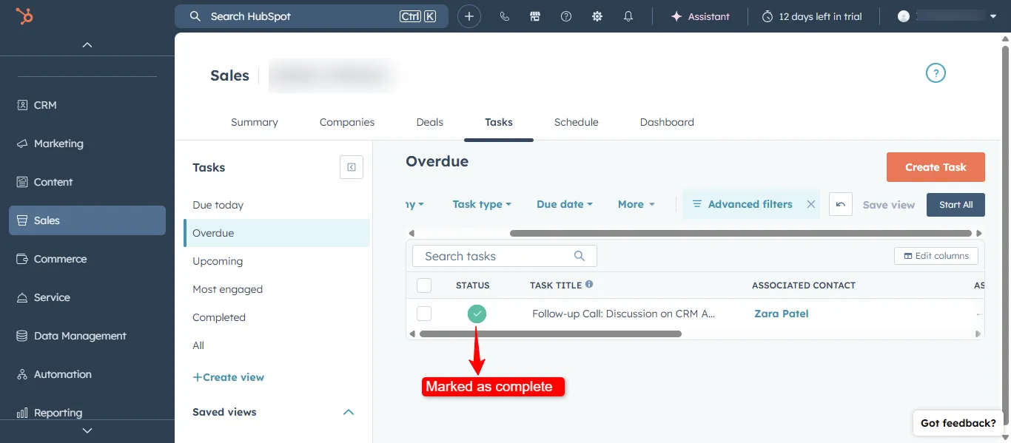The image size is (1011, 443).
Task: Click the +Create view link
Action: pos(228,377)
